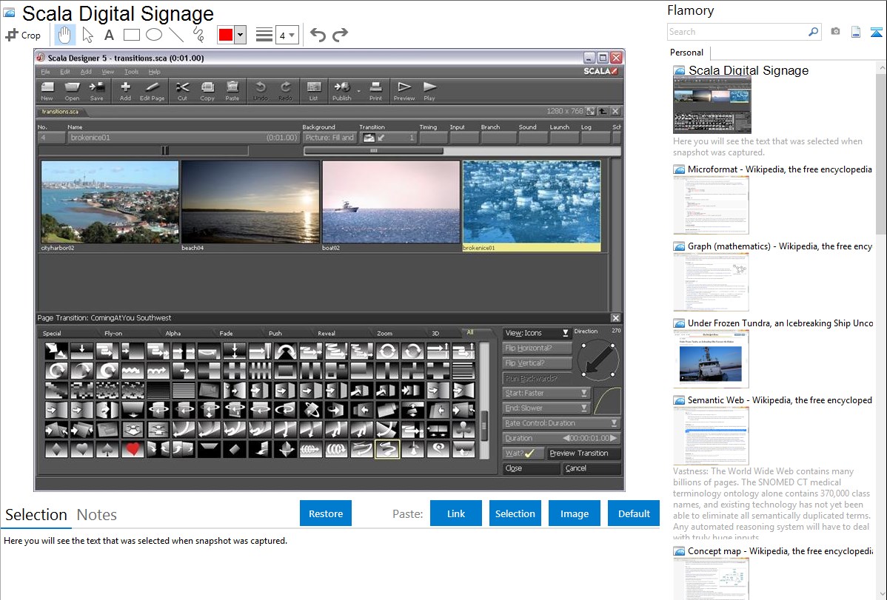
Task: Choose the text annotation tool
Action: [x=109, y=35]
